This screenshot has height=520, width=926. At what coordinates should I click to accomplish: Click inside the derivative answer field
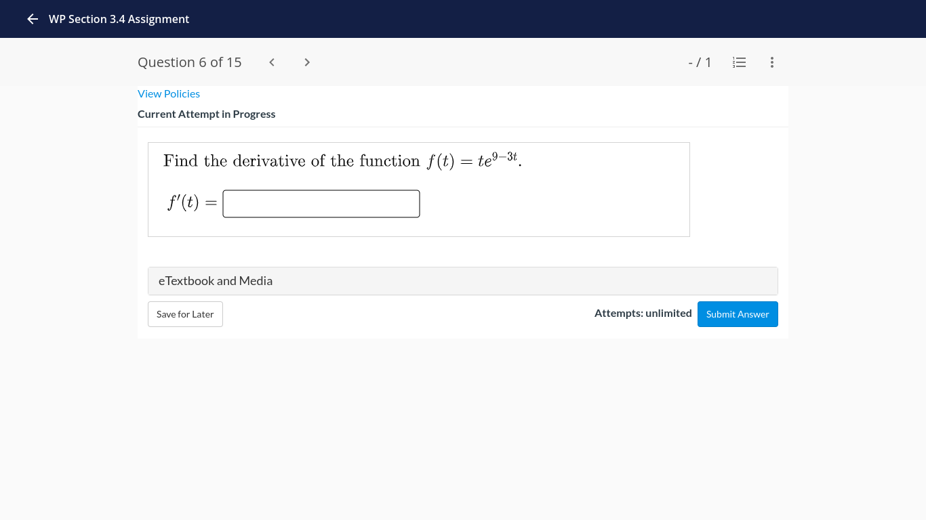coord(321,203)
